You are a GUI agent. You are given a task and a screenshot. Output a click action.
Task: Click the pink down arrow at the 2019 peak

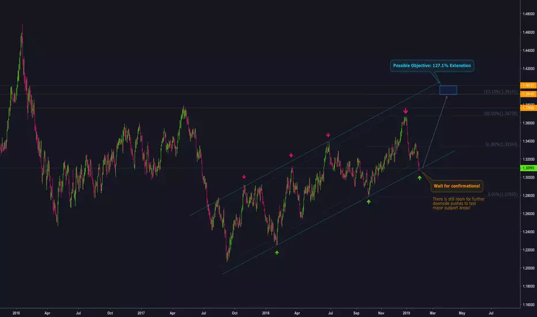click(406, 111)
